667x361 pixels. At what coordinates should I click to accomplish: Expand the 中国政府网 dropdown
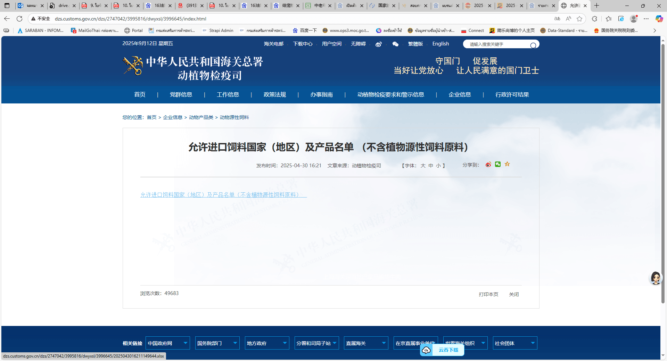click(167, 343)
